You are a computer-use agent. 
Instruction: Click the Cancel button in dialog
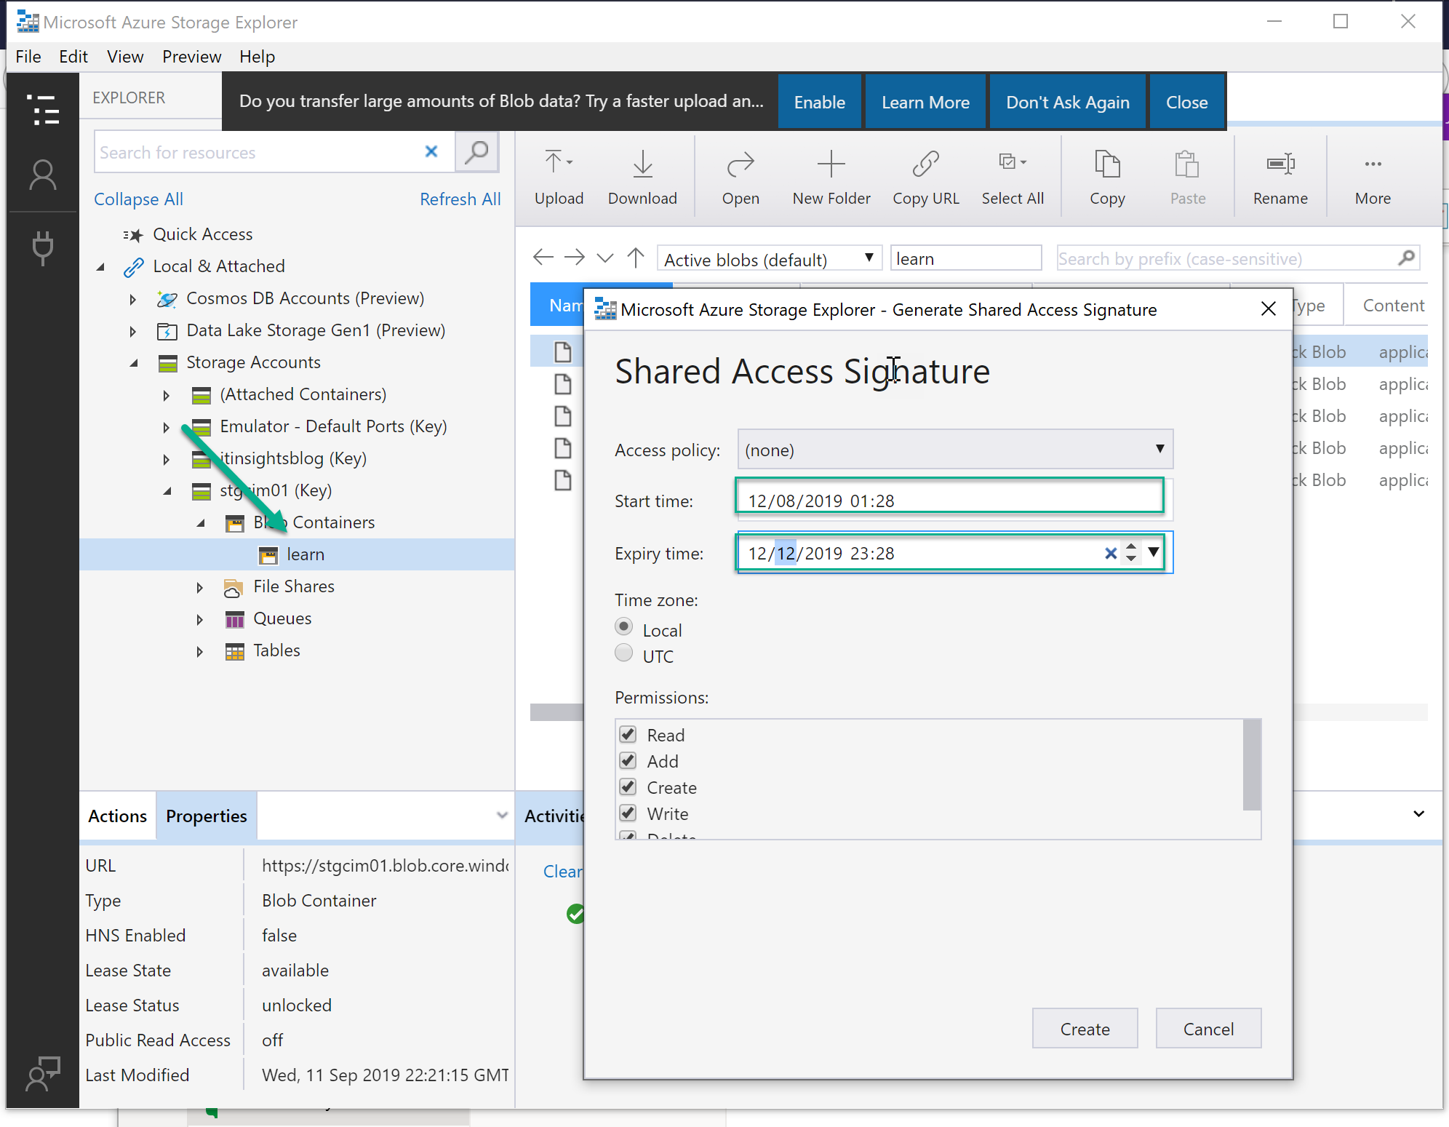[1208, 1028]
